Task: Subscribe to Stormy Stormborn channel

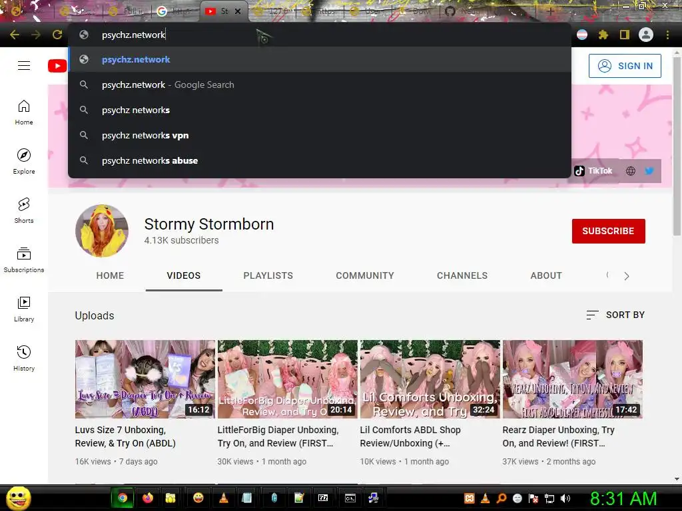Action: pos(608,231)
